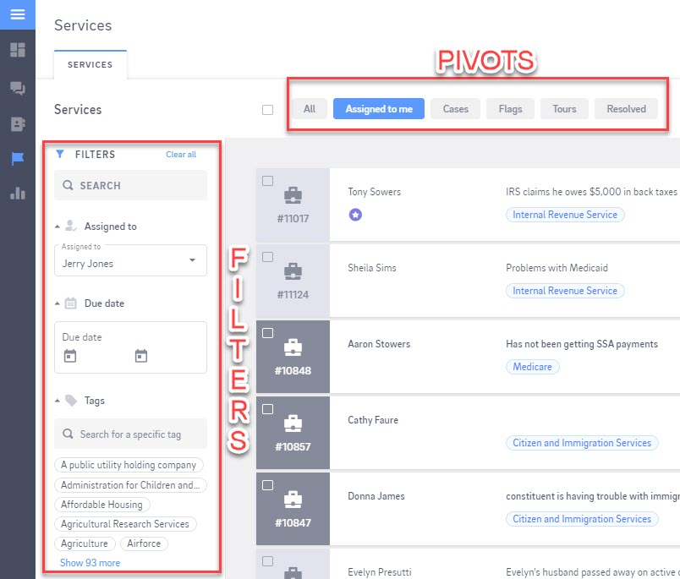Open the bar chart reports icon

(18, 194)
